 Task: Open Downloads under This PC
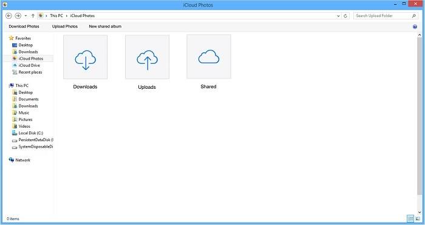click(28, 106)
